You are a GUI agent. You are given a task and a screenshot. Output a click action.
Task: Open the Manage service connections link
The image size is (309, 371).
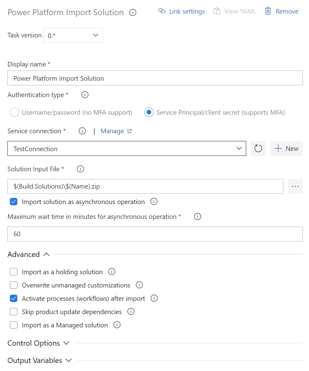point(116,131)
